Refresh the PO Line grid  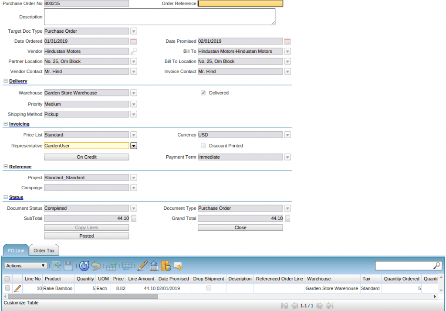pos(84,266)
